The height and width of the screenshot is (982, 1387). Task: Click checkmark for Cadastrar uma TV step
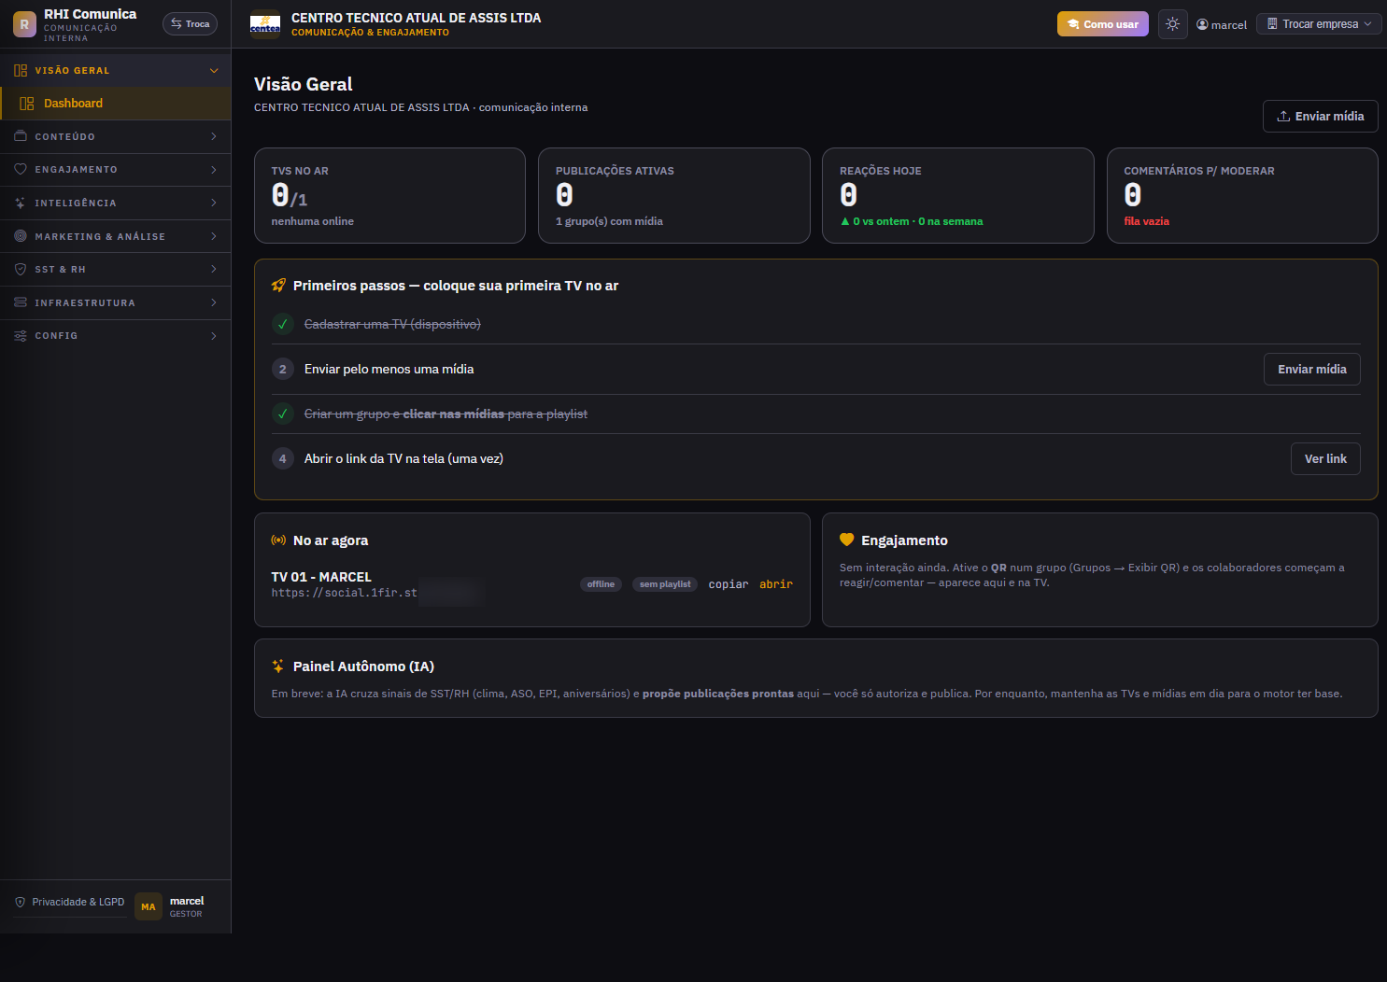pos(283,324)
